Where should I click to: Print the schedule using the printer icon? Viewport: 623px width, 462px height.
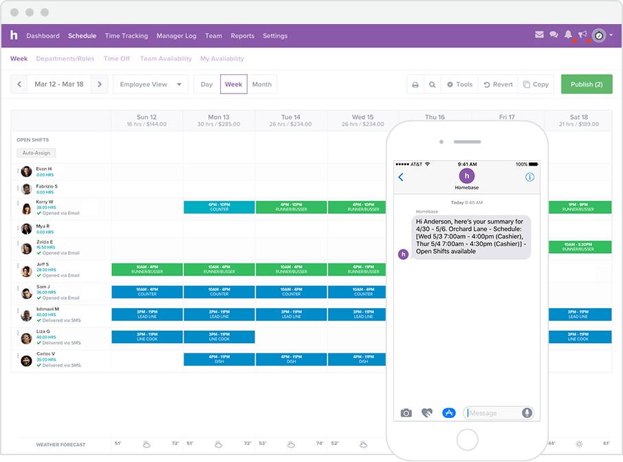click(415, 84)
